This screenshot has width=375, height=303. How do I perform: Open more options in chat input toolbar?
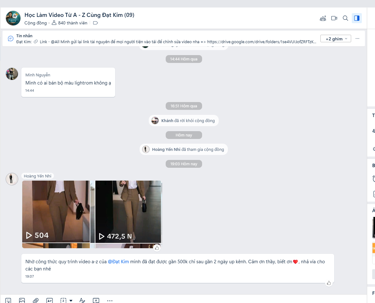pos(110,300)
